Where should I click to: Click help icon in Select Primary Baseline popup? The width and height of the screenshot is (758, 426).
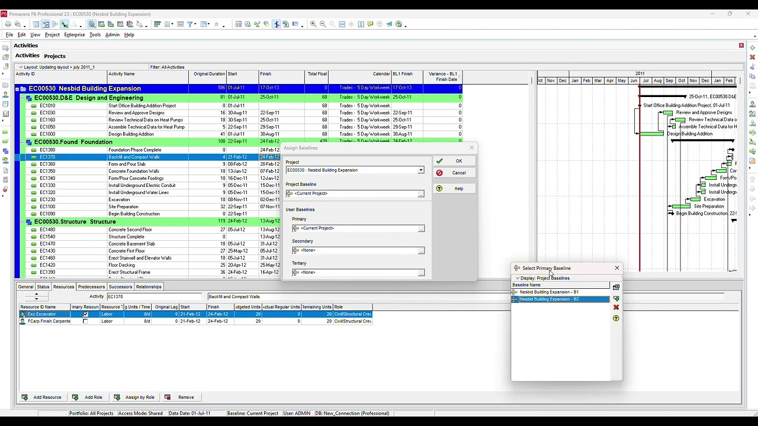pos(616,318)
